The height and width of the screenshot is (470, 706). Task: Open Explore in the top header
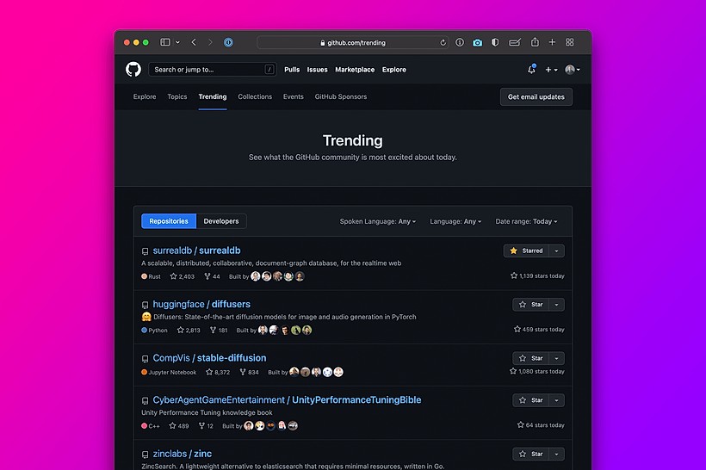[x=394, y=70]
